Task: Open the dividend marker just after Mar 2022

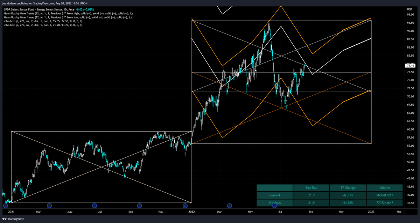Action: [x=230, y=206]
